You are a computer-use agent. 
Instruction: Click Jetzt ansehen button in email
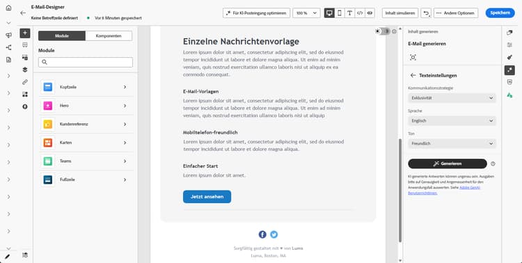pyautogui.click(x=207, y=197)
